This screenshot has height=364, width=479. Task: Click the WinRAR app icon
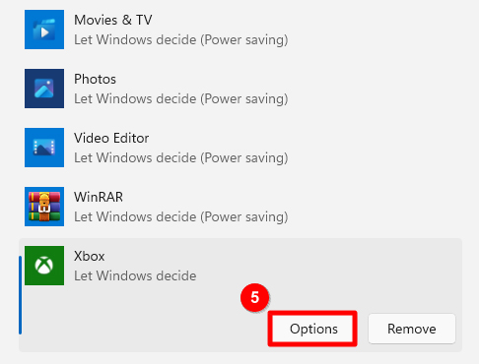(x=44, y=207)
